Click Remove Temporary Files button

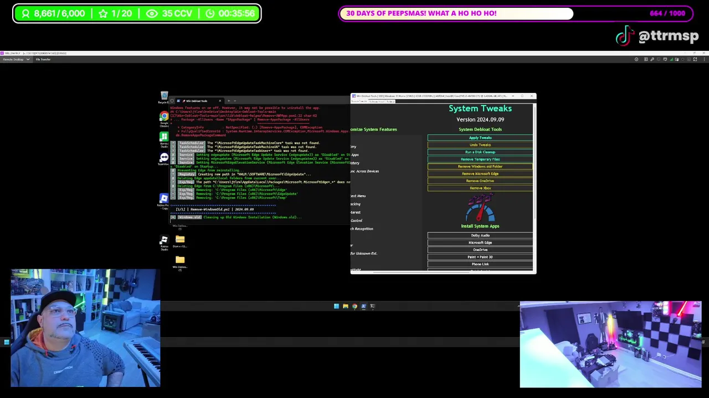[480, 159]
